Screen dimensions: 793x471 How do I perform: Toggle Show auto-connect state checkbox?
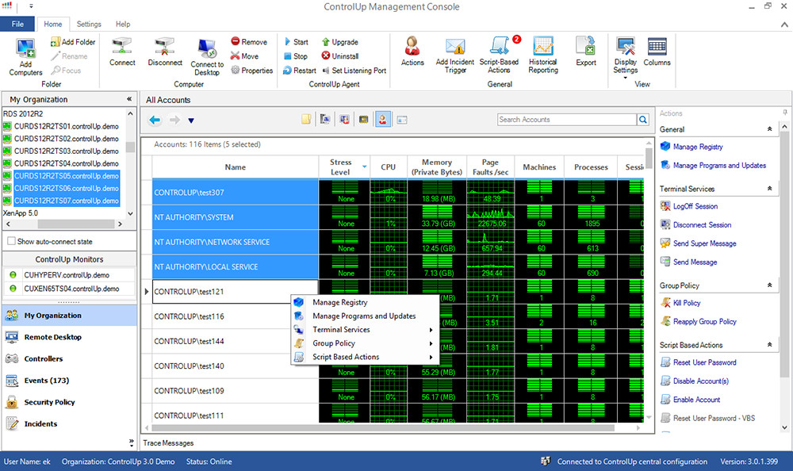coord(11,241)
